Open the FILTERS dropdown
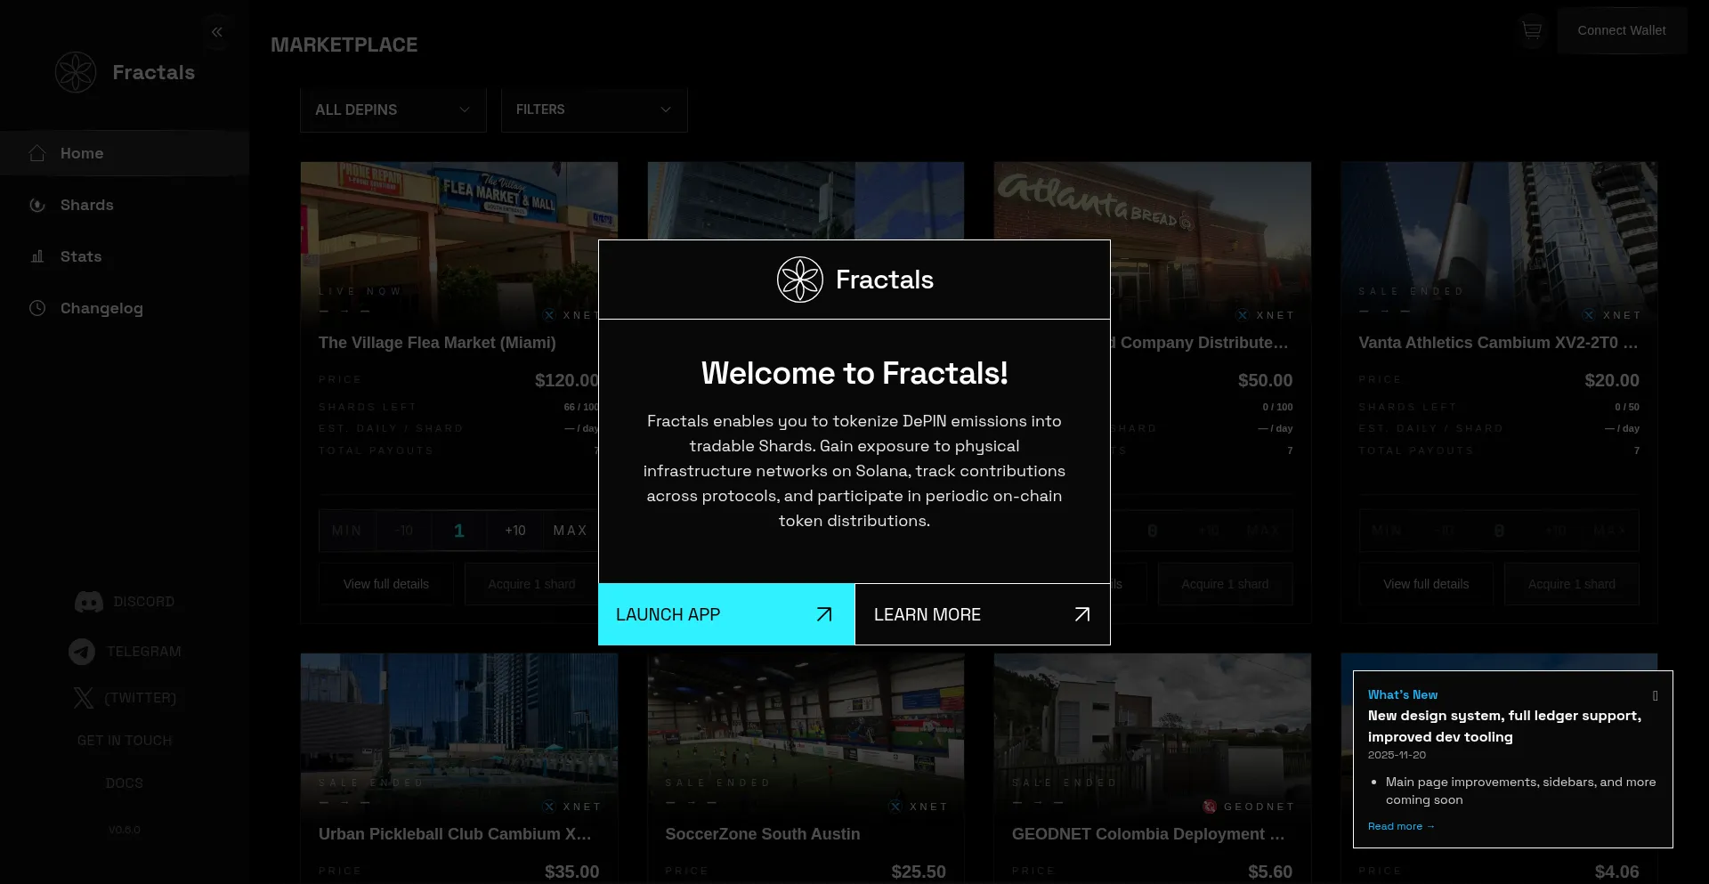 coord(594,109)
